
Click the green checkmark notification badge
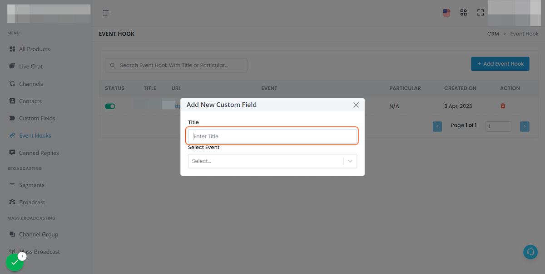[15, 262]
